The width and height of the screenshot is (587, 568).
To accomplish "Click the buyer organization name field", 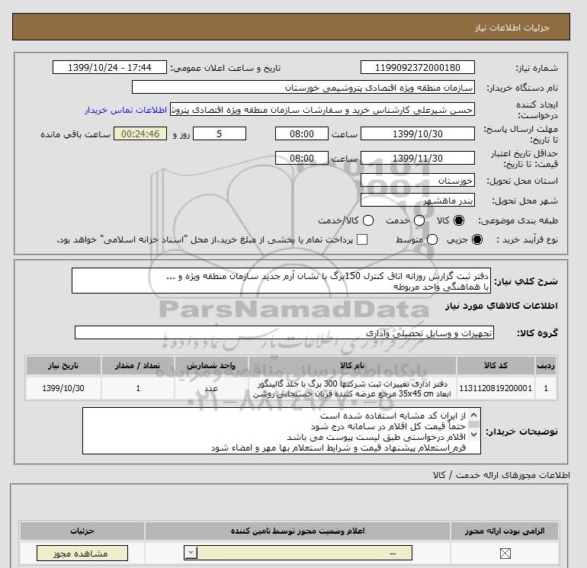I will pyautogui.click(x=303, y=87).
